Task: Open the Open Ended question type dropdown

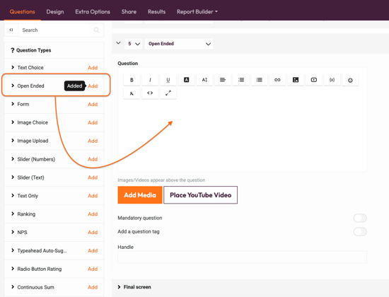Action: (x=179, y=44)
